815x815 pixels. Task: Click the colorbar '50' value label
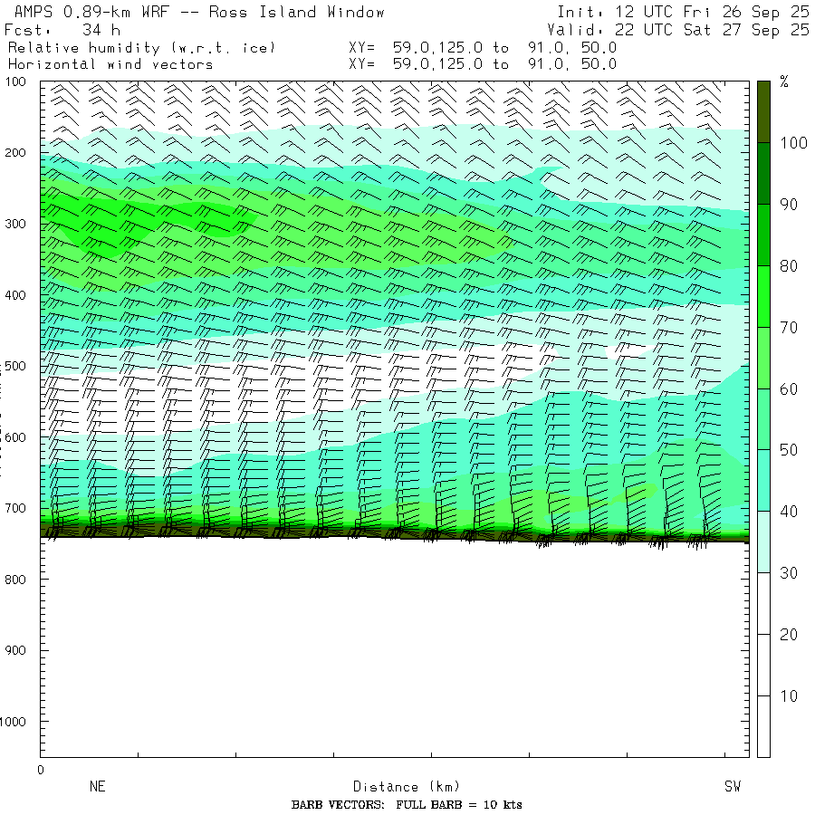point(789,450)
